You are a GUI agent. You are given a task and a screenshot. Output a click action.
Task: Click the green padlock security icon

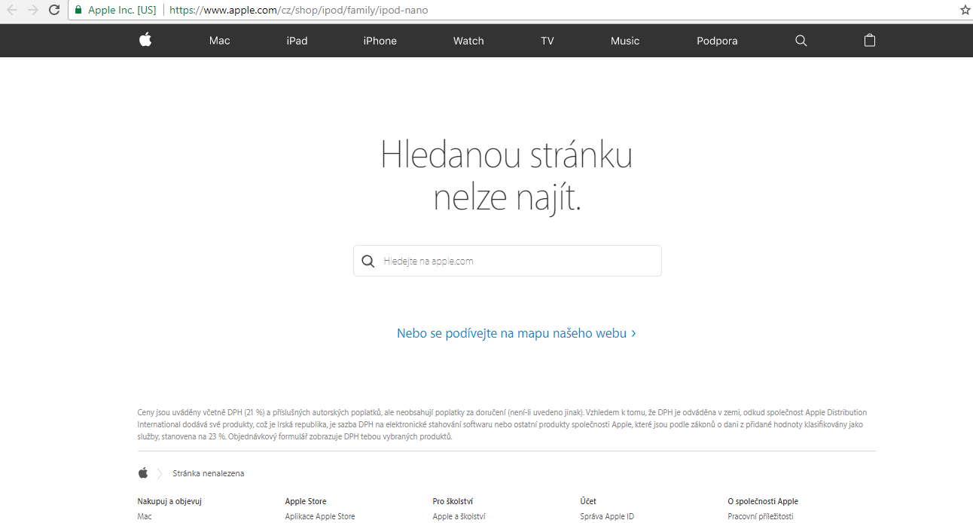coord(78,11)
